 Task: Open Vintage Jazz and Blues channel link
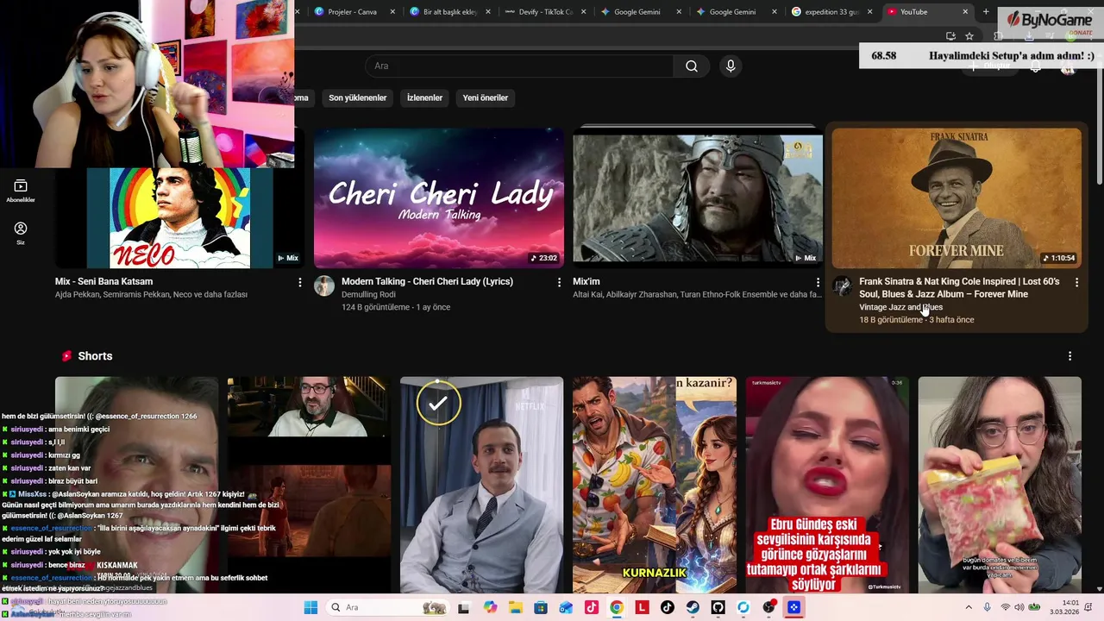click(x=900, y=307)
